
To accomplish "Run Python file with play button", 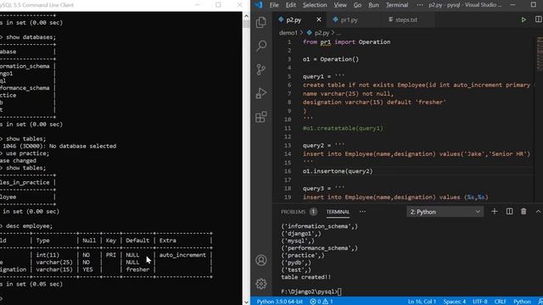I will 523,19.
